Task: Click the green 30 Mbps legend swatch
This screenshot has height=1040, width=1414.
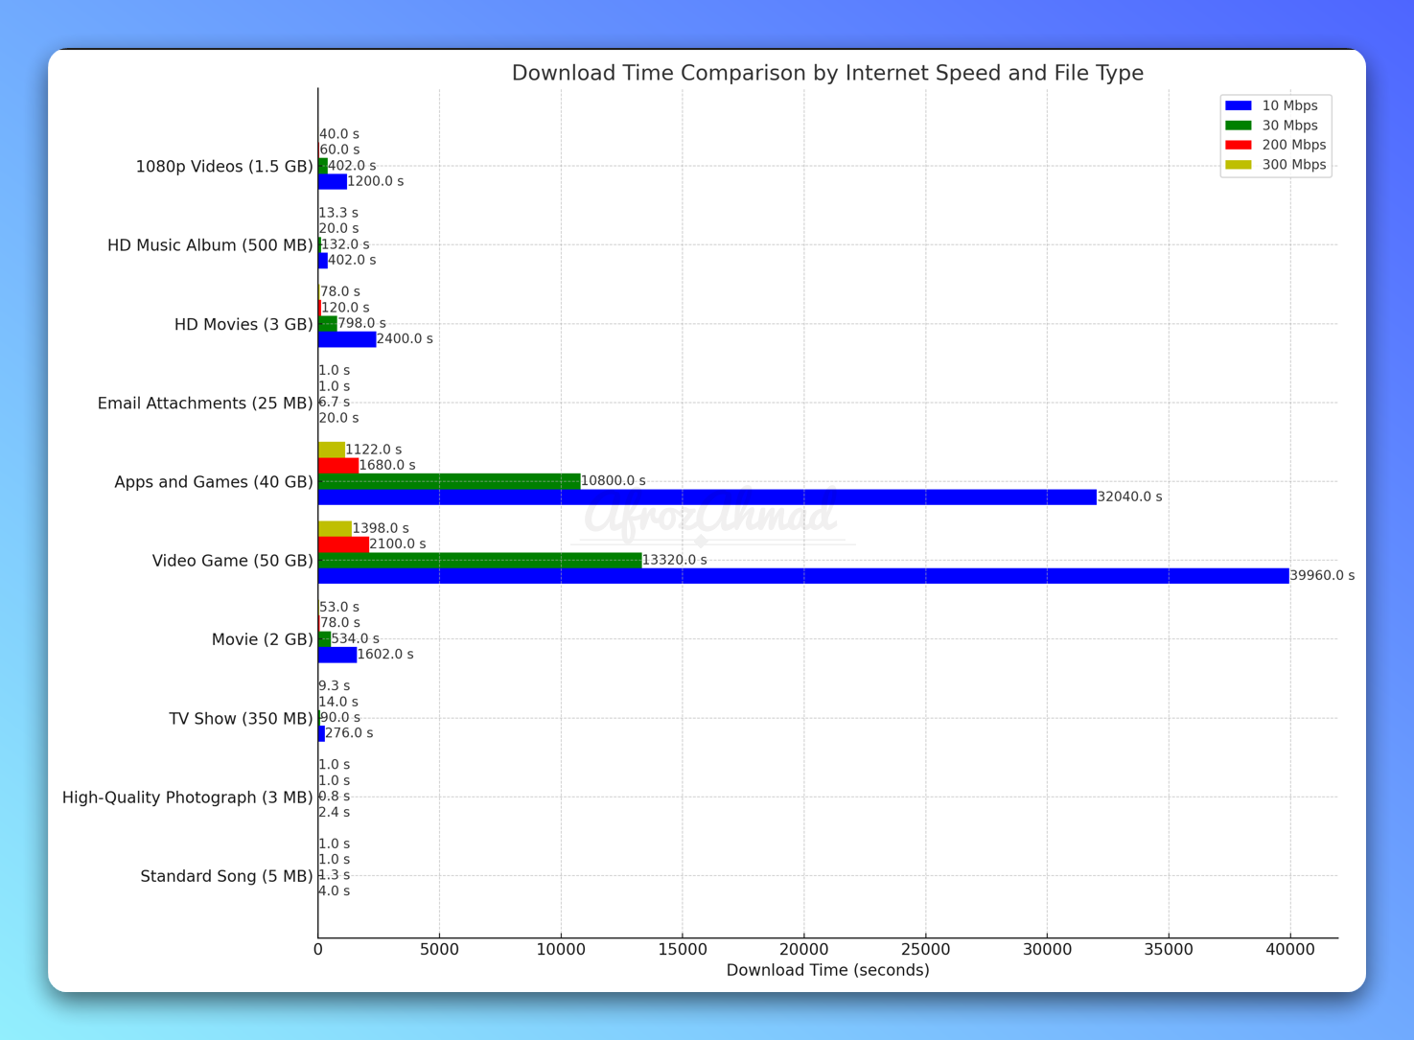Action: [1238, 126]
